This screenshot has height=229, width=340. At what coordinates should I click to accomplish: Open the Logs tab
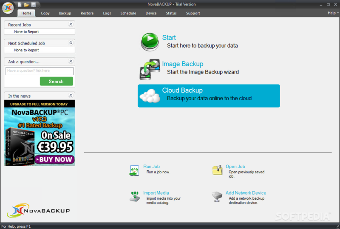pos(107,13)
